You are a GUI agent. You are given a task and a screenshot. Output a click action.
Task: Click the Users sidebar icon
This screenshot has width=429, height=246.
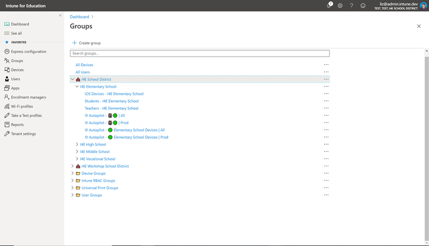[x=7, y=79]
